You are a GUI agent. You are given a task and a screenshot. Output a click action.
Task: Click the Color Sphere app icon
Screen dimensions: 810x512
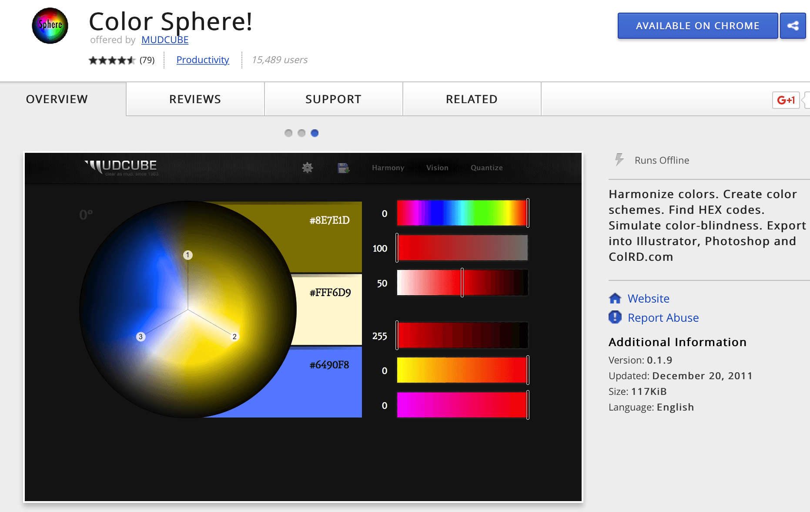pyautogui.click(x=50, y=26)
